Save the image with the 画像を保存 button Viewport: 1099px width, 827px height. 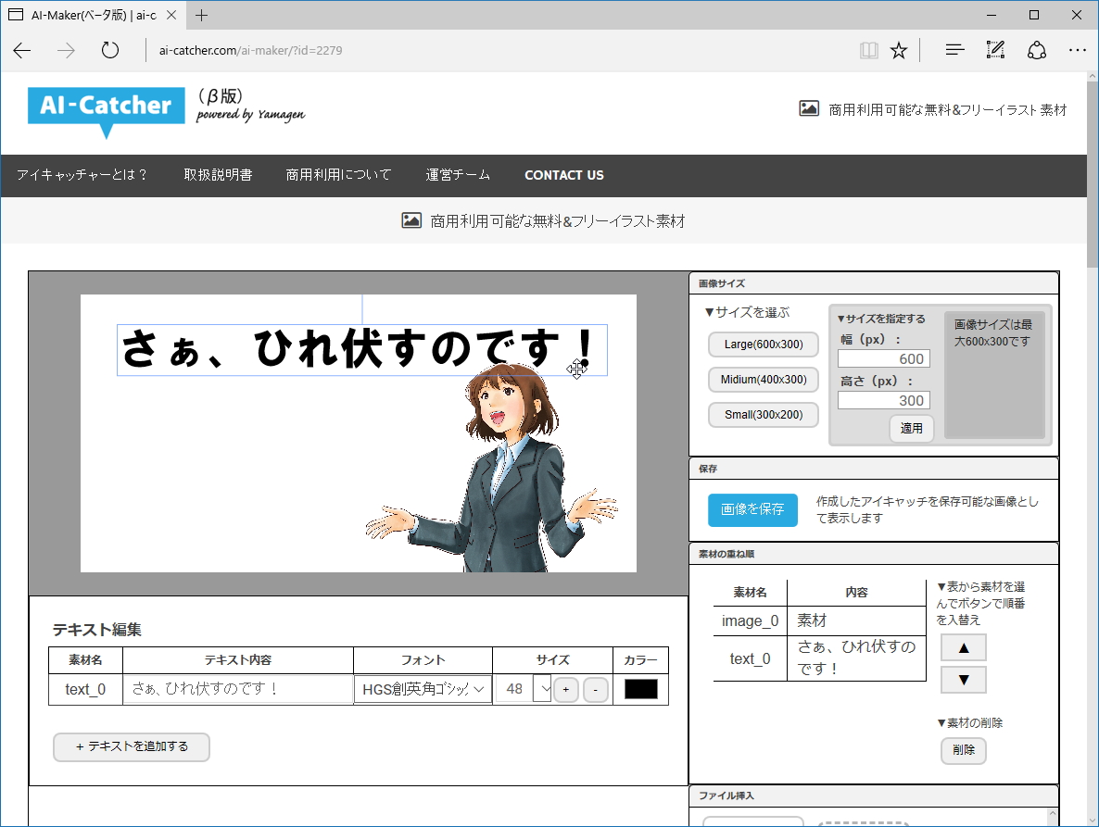pyautogui.click(x=752, y=509)
